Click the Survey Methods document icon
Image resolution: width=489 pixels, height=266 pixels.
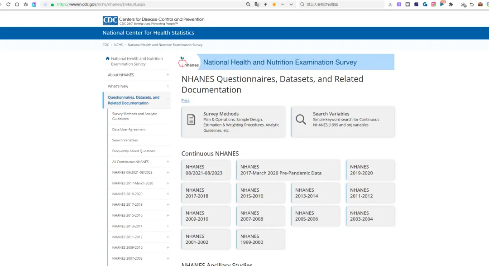pos(191,119)
